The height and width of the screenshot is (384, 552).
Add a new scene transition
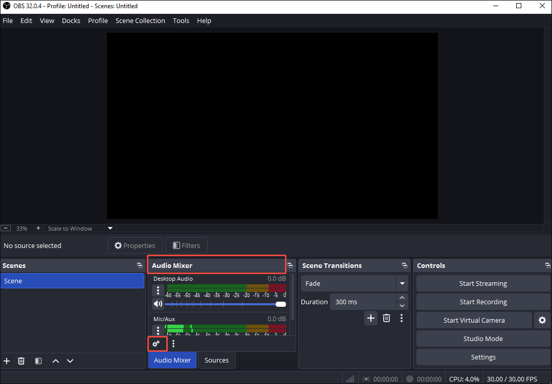(x=370, y=318)
